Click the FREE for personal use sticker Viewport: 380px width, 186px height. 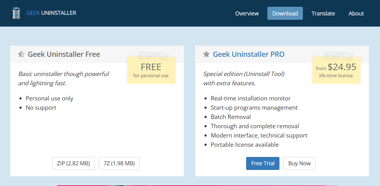coord(151,70)
